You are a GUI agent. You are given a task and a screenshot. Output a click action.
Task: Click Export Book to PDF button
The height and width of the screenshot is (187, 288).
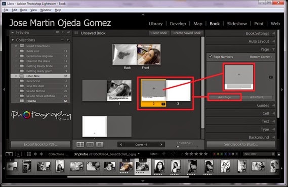40,144
